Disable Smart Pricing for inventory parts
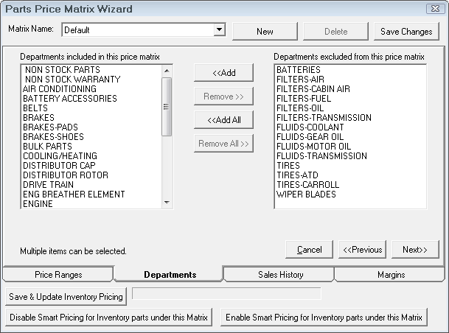Viewport: 449px width, 333px height. (109, 318)
